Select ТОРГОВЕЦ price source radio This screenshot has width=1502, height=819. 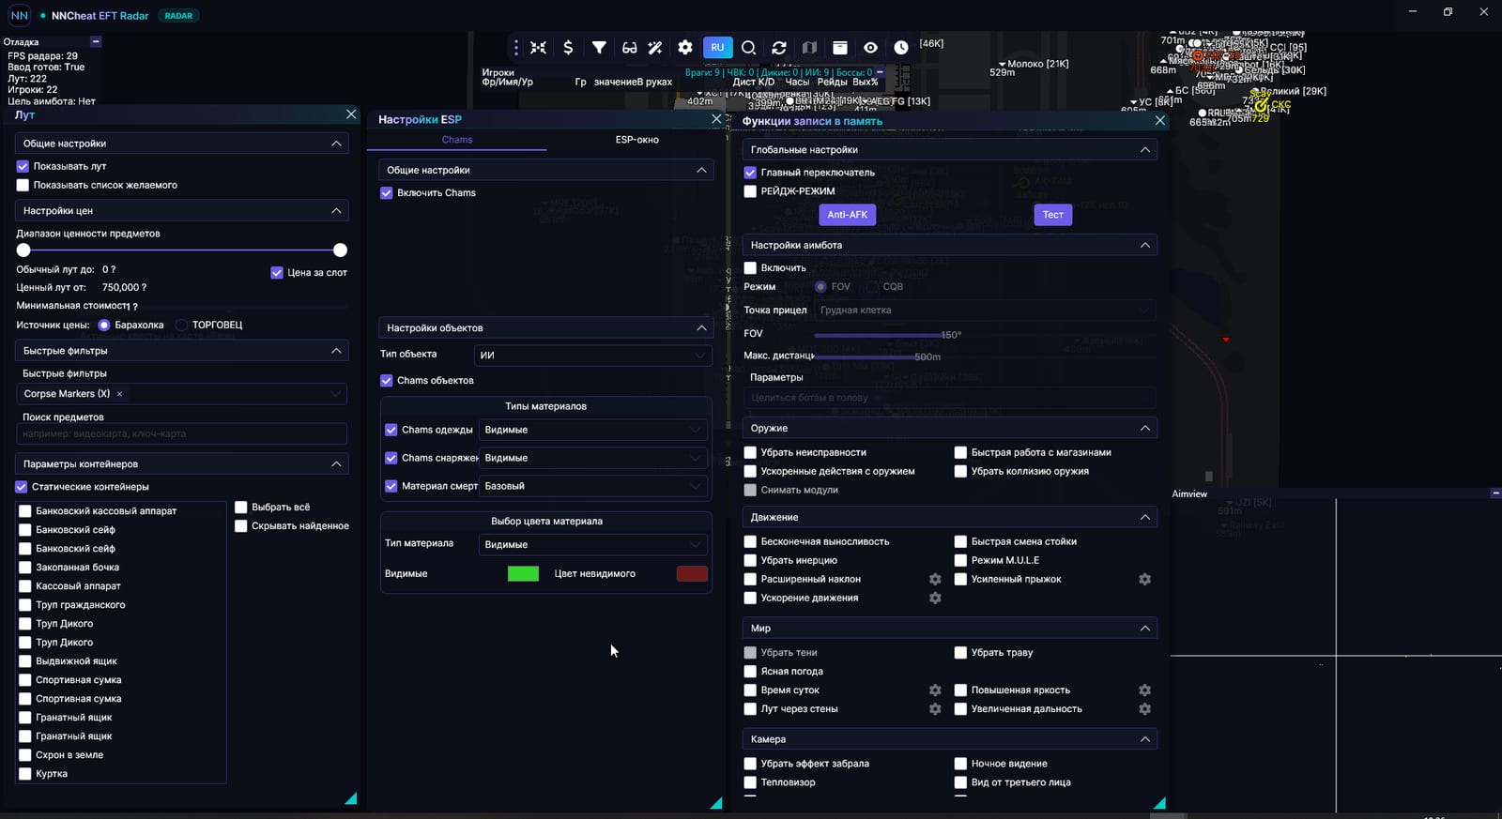(182, 326)
